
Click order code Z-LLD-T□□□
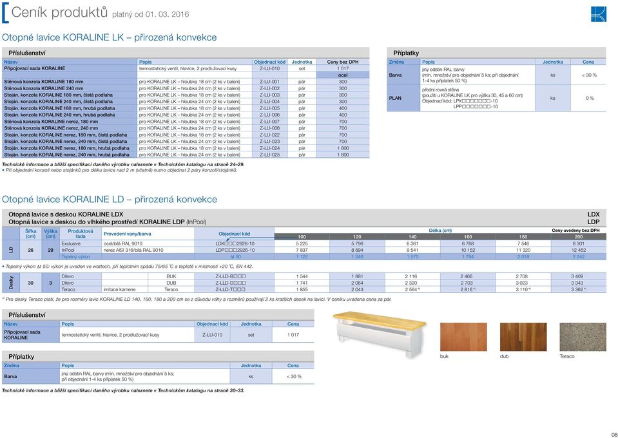pyautogui.click(x=231, y=289)
